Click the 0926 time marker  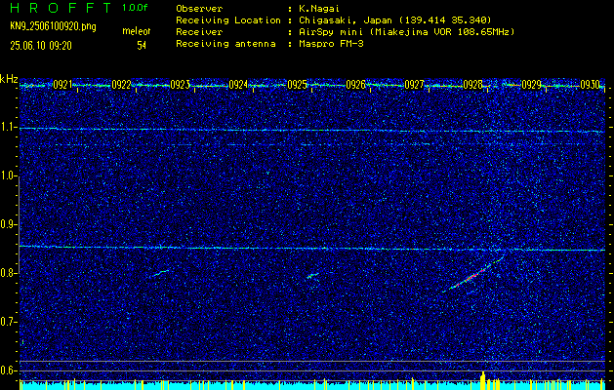point(355,85)
